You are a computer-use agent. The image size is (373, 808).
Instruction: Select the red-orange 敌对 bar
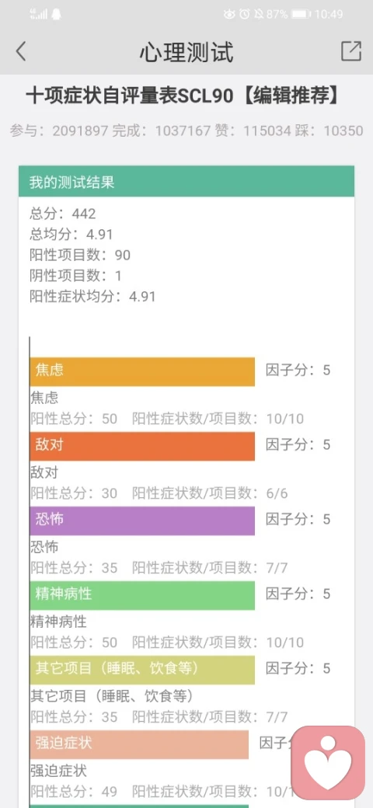[x=142, y=446]
